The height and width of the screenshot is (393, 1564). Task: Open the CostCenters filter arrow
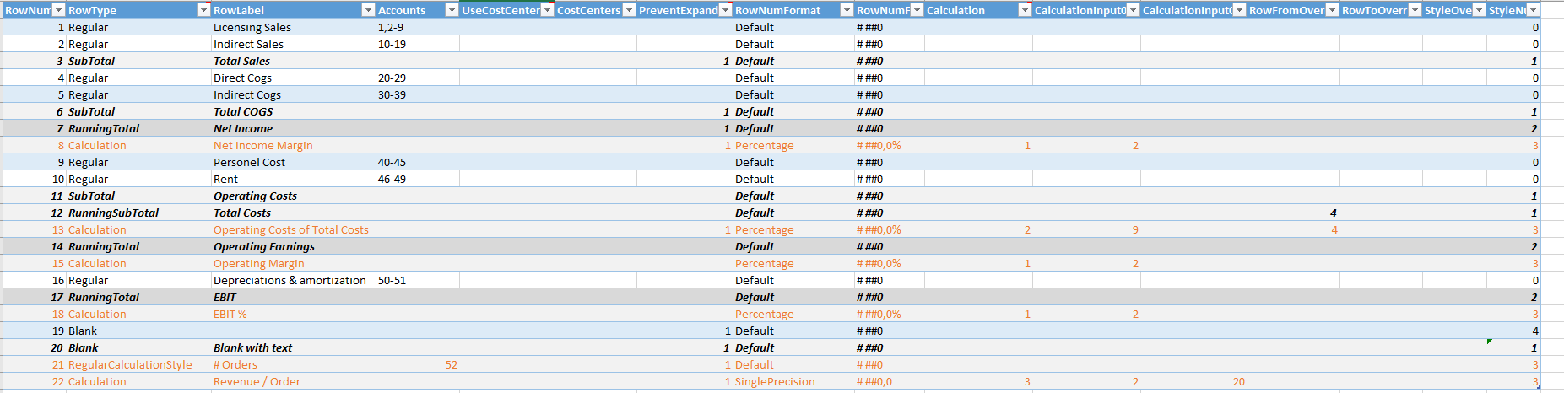[629, 10]
